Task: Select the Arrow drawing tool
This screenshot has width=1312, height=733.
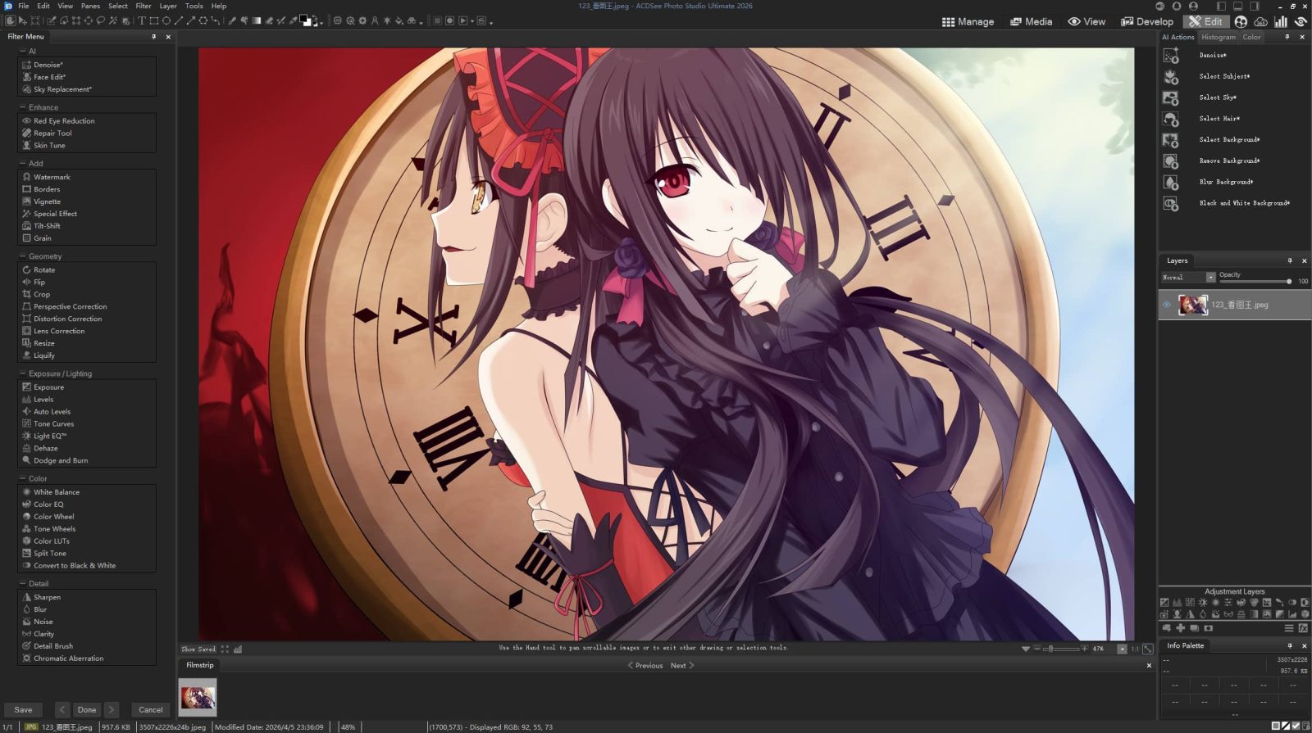Action: [191, 20]
